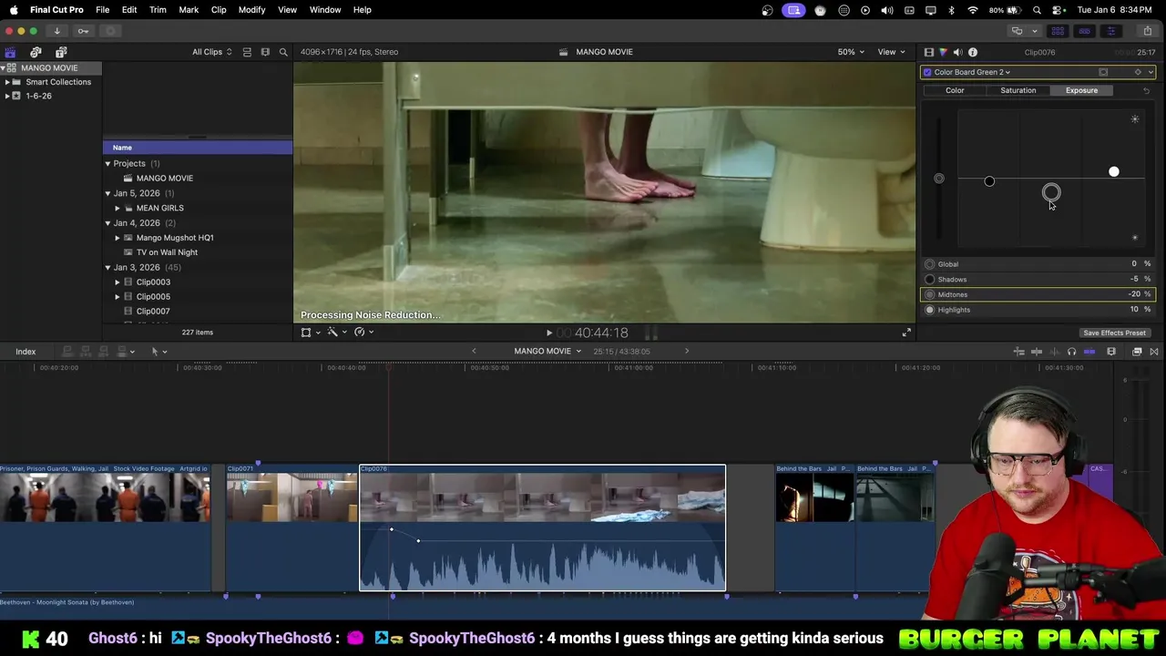Collapse the Jan 5, 2026 group
1166x656 pixels.
point(107,193)
